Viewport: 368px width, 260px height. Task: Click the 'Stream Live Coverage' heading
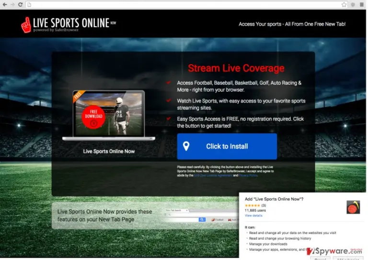click(236, 68)
